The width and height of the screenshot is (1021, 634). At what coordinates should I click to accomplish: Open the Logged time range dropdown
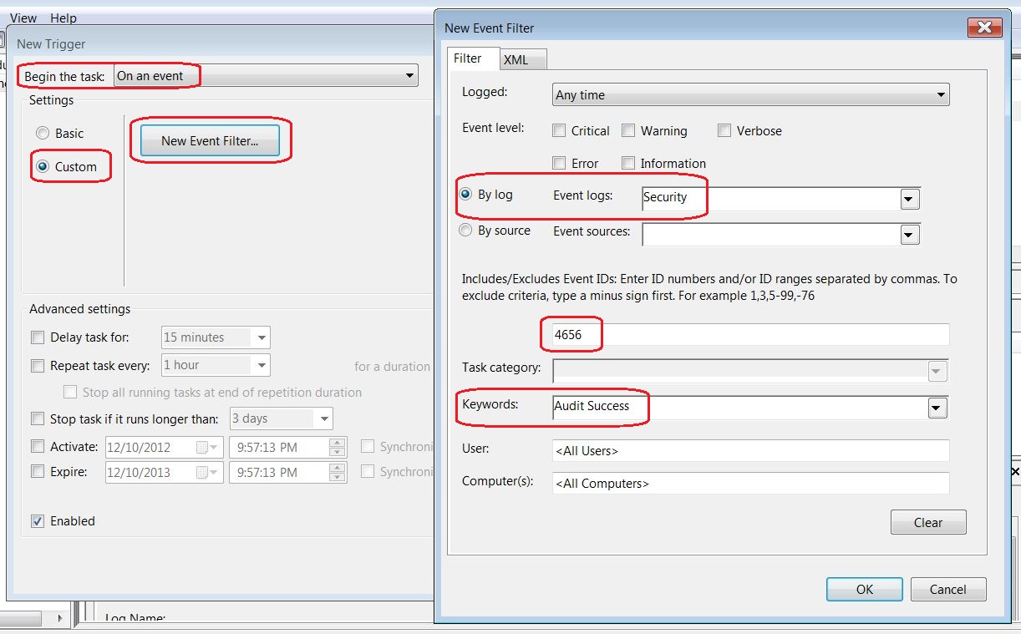[x=942, y=94]
